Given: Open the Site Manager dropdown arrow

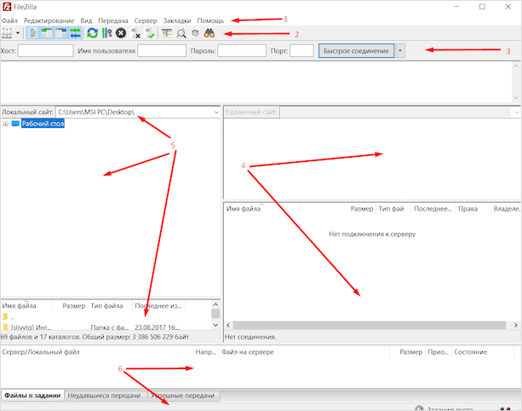Looking at the screenshot, I should tap(18, 34).
